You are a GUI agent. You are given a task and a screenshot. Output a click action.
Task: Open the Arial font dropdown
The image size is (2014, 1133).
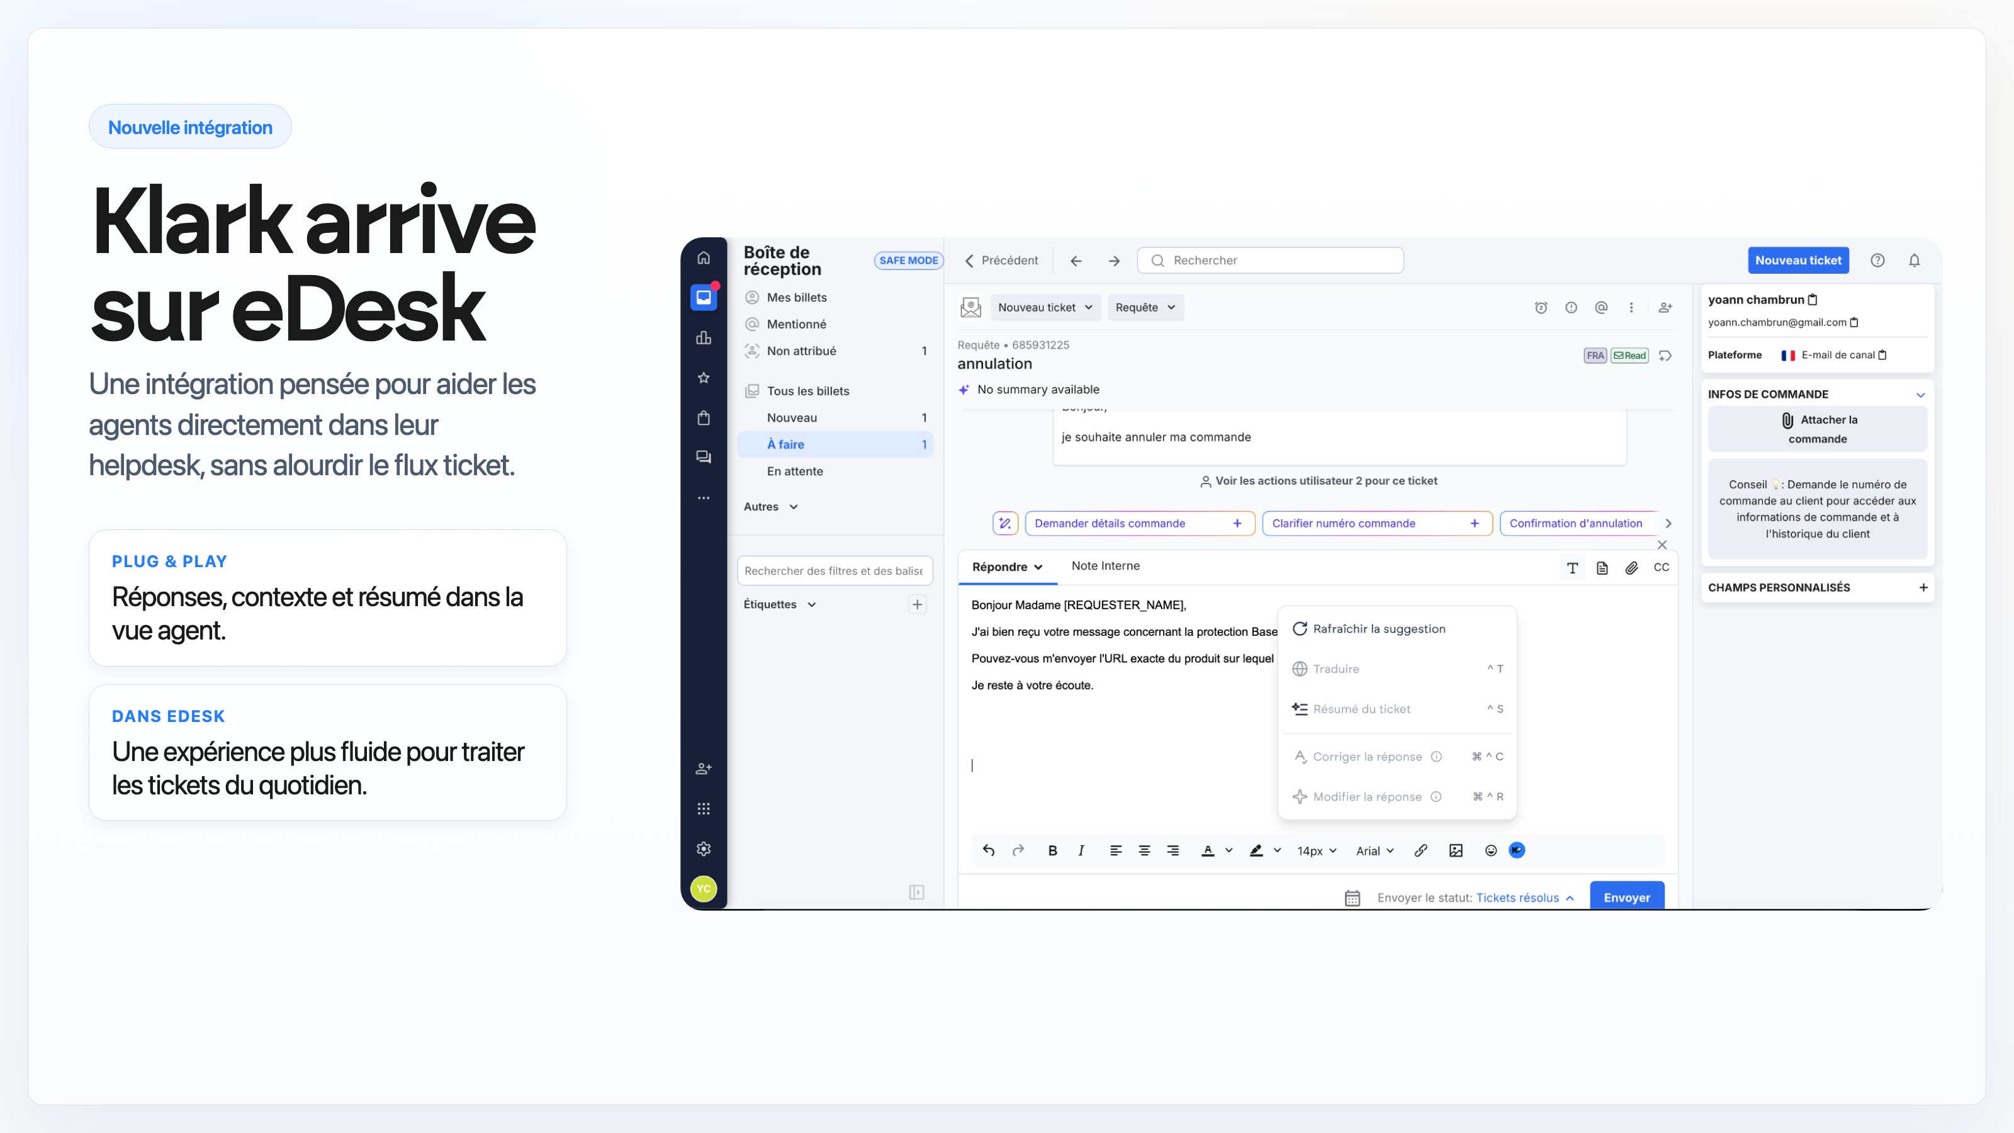coord(1375,851)
